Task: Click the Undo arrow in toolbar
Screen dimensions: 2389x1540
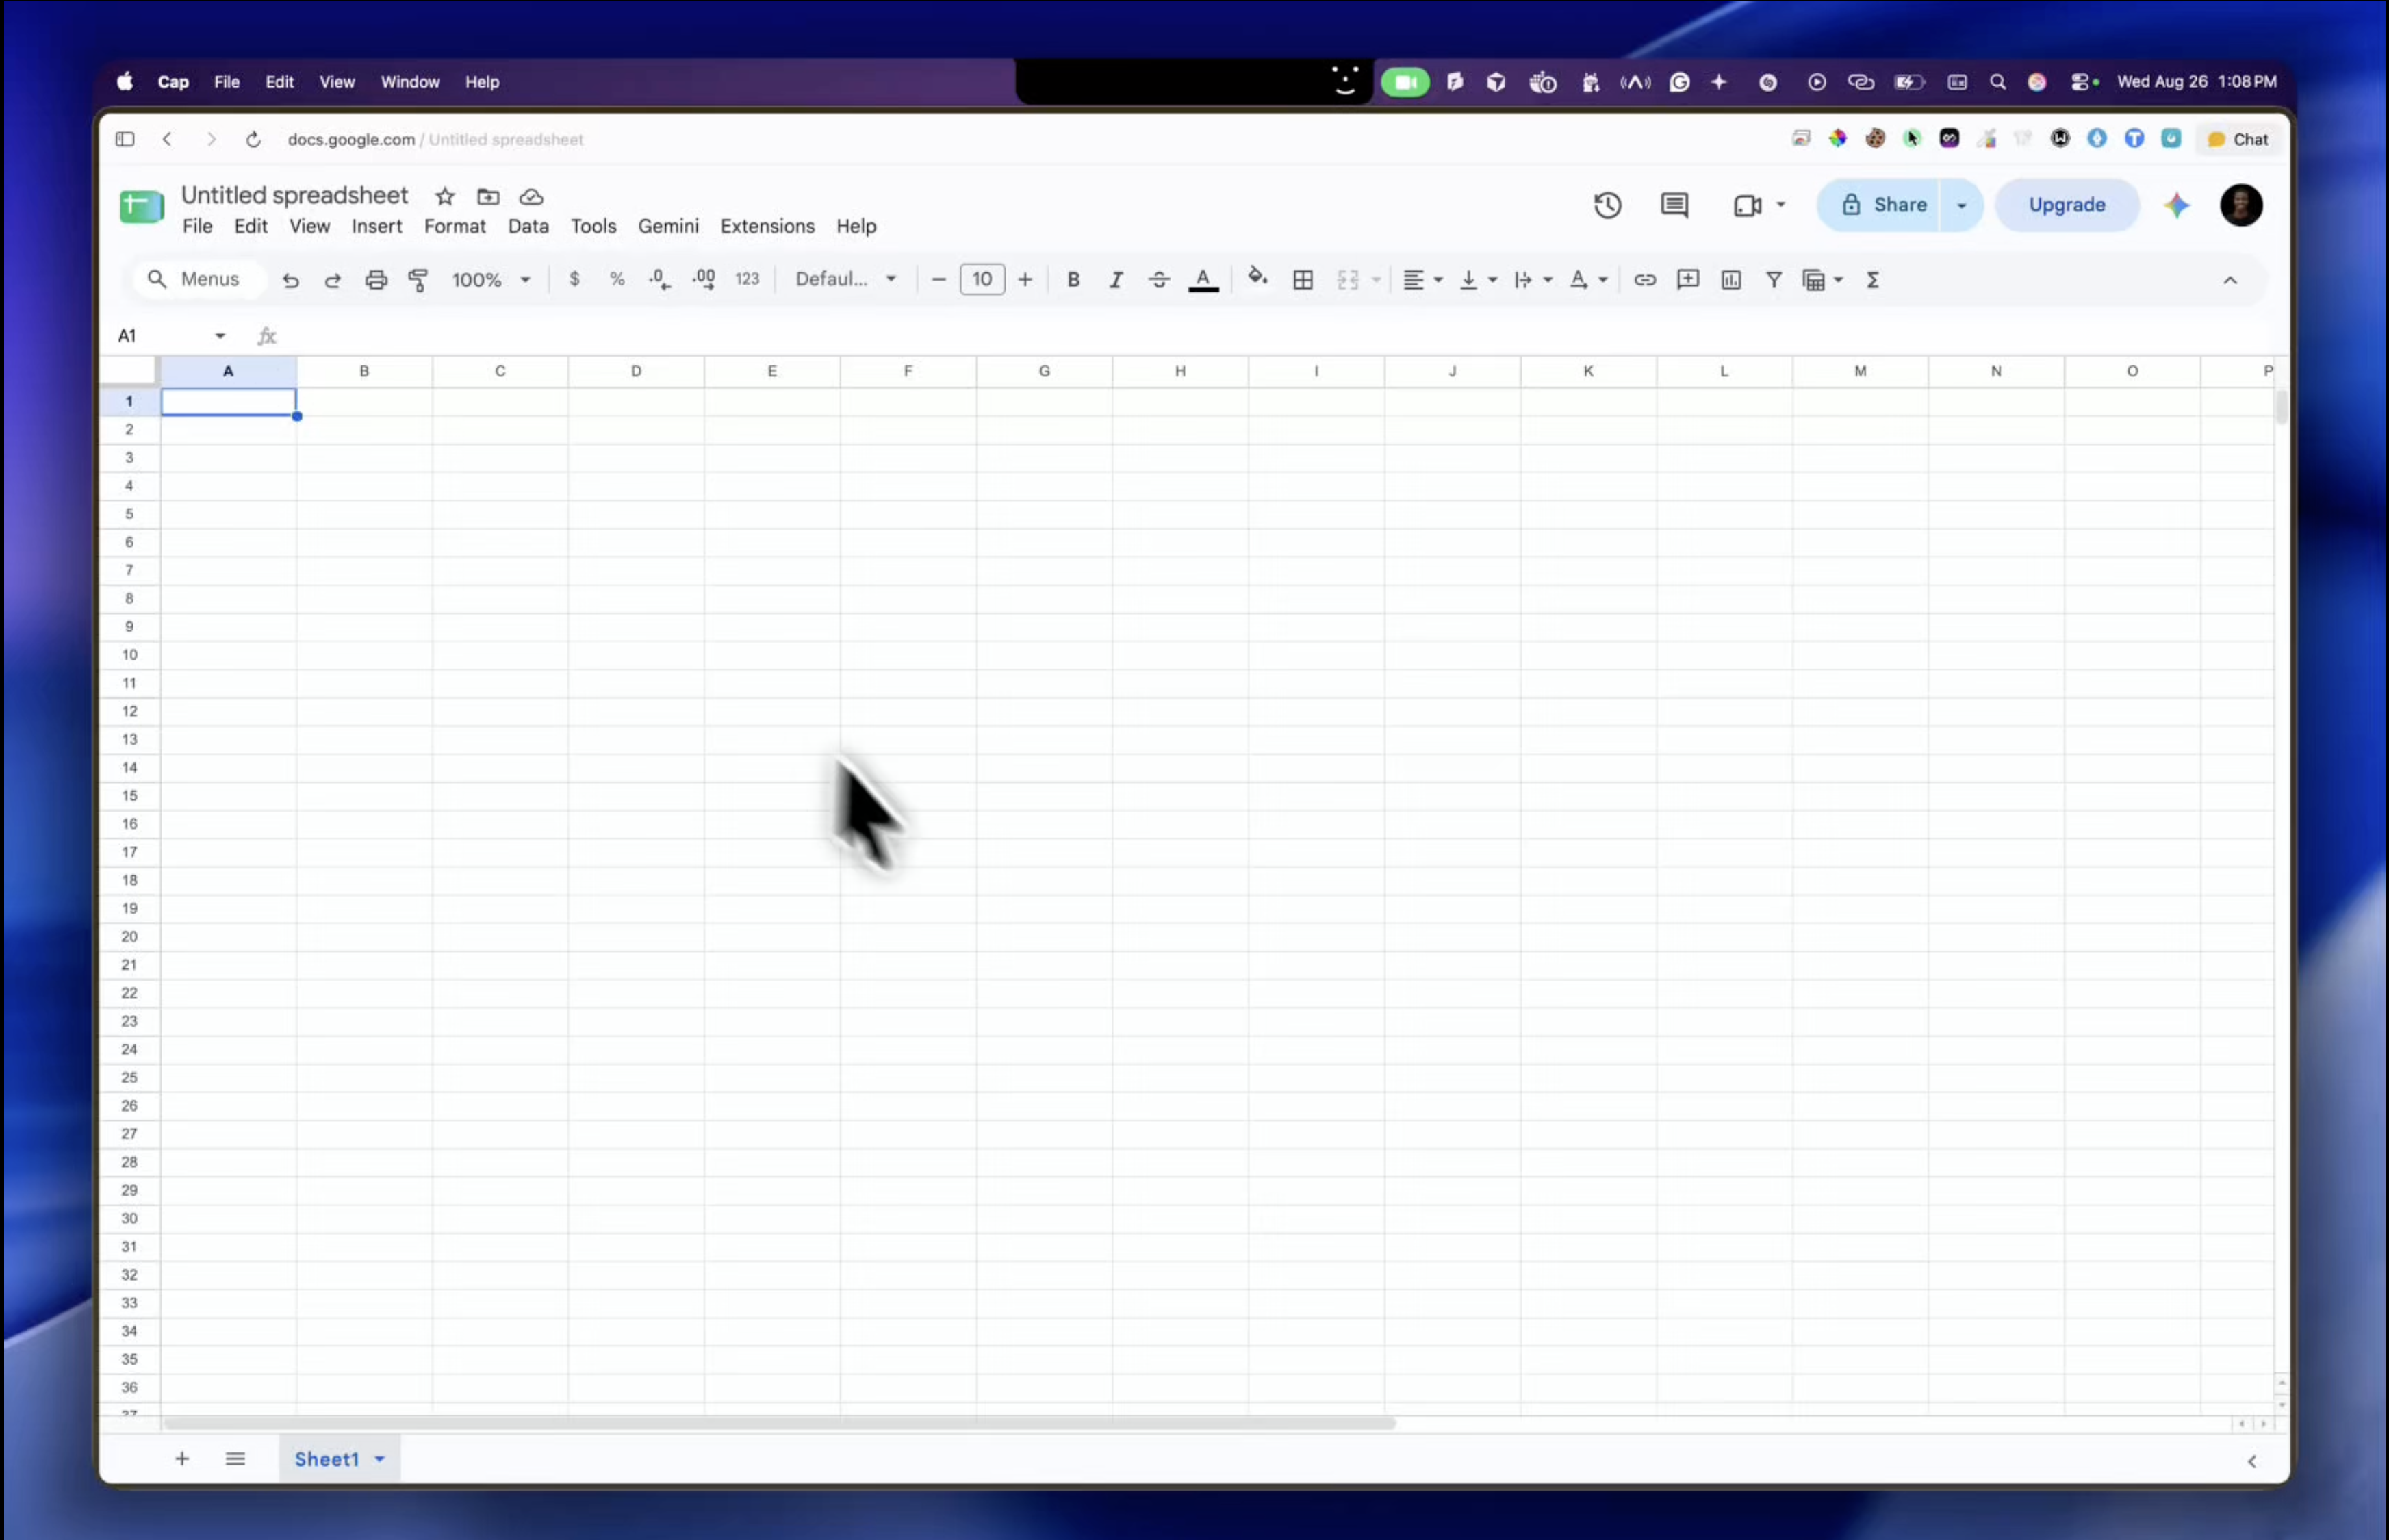Action: pyautogui.click(x=290, y=280)
